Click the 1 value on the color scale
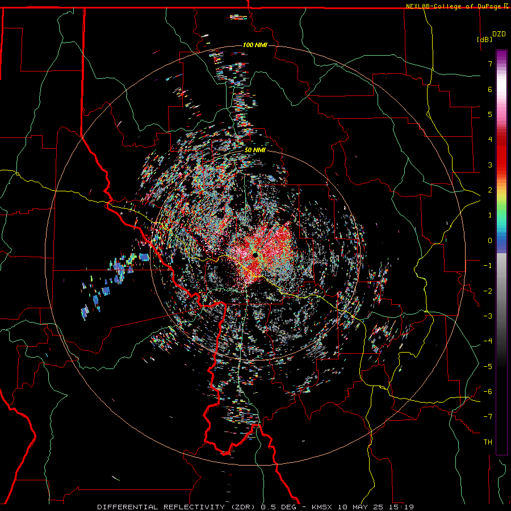This screenshot has height=511, width=511. 490,215
